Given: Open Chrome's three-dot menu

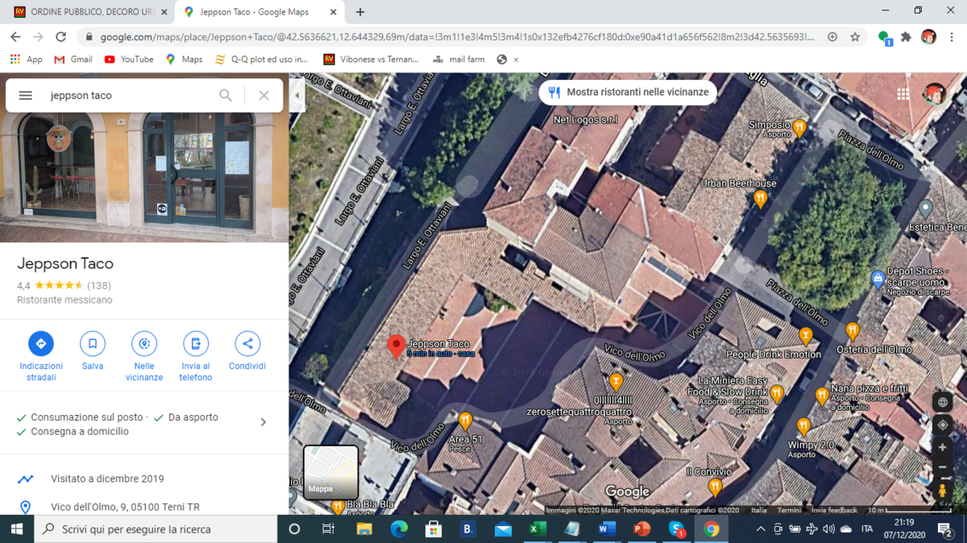Looking at the screenshot, I should pos(952,37).
